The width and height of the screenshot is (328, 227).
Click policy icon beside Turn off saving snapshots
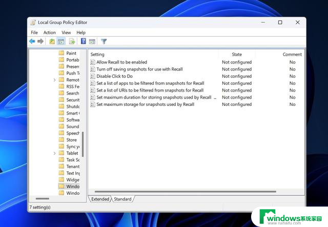click(93, 69)
